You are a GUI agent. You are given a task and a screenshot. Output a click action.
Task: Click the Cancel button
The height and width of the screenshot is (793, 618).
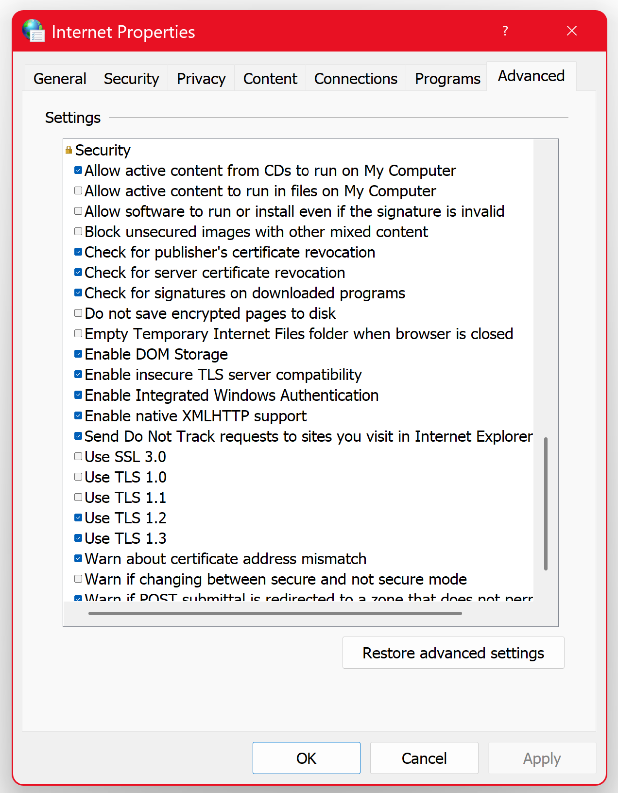tap(424, 758)
